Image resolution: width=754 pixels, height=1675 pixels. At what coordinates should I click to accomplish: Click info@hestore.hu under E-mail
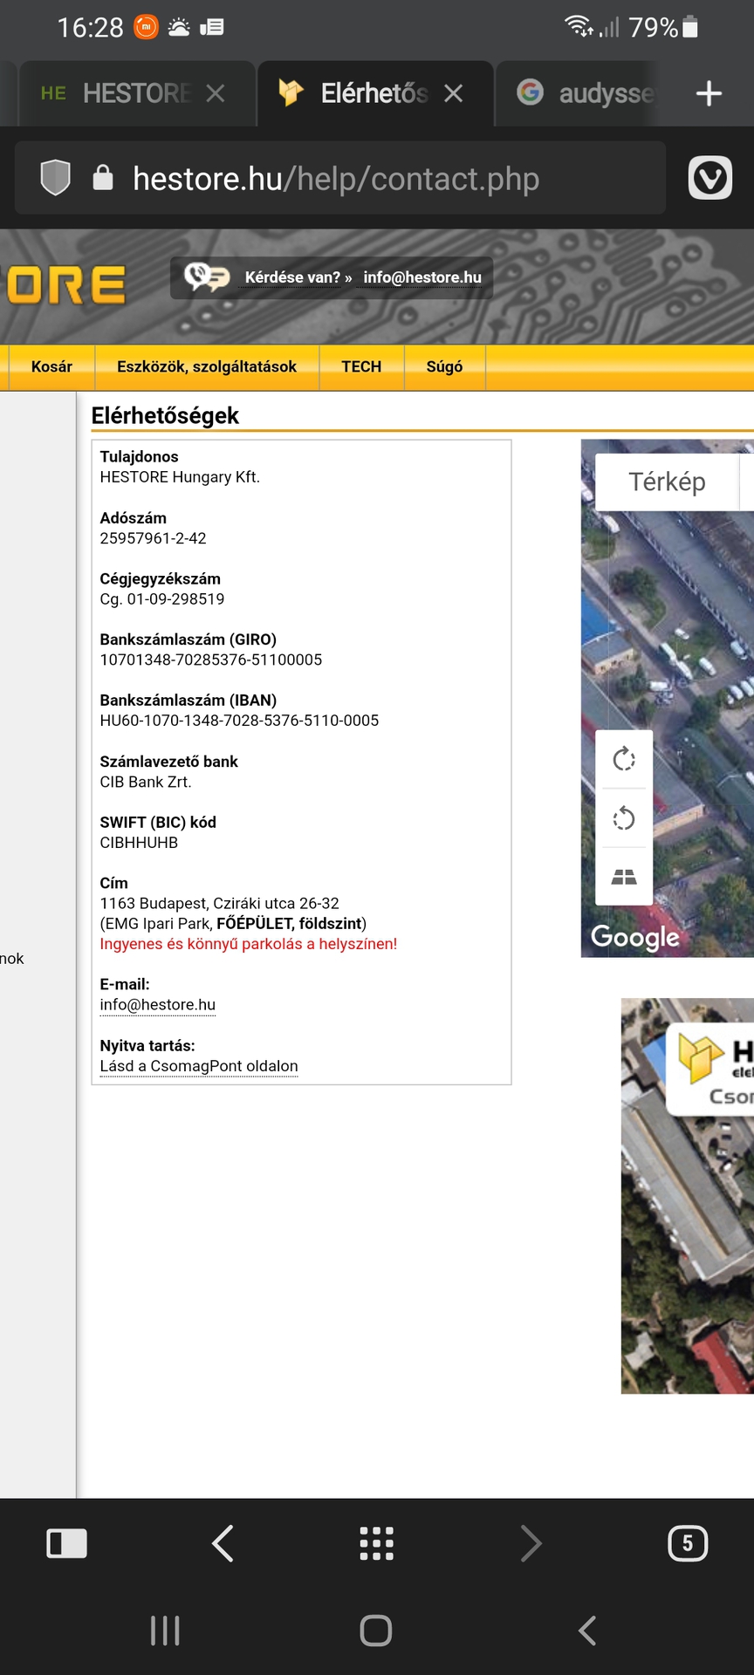(157, 1005)
